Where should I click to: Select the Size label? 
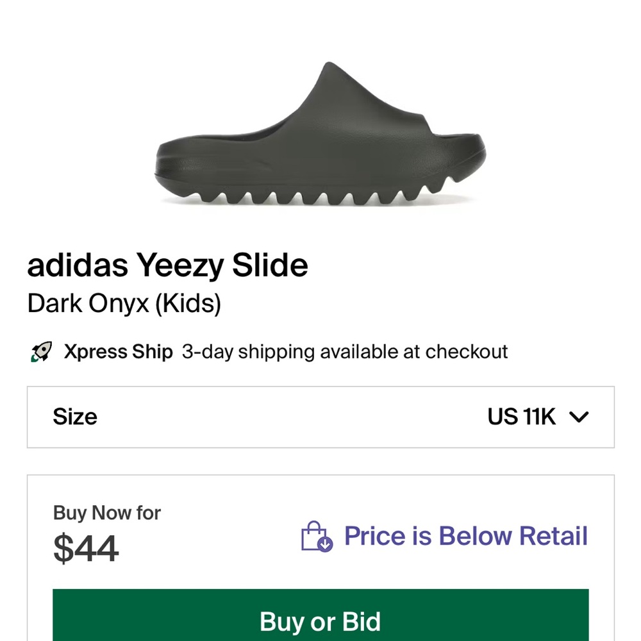pos(76,417)
